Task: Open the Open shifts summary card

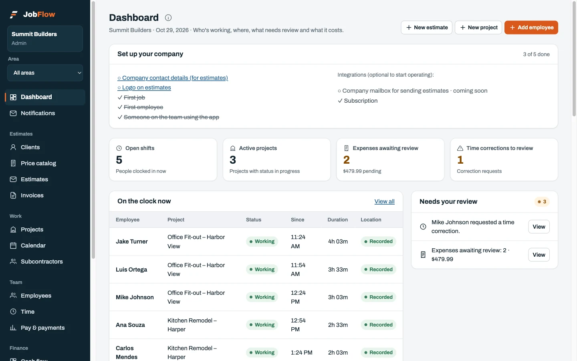Action: (x=163, y=160)
